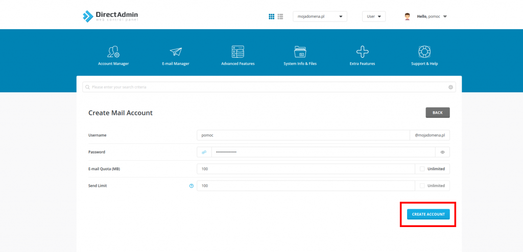Image resolution: width=523 pixels, height=252 pixels.
Task: Enable Unlimited for E-mail Quota
Action: point(422,169)
